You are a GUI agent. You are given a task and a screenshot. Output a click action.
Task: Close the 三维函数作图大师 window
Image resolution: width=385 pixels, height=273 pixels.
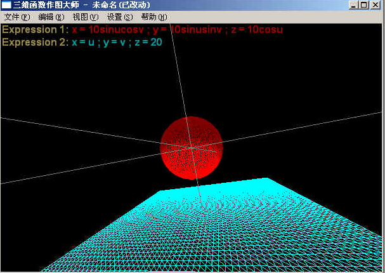click(375, 5)
